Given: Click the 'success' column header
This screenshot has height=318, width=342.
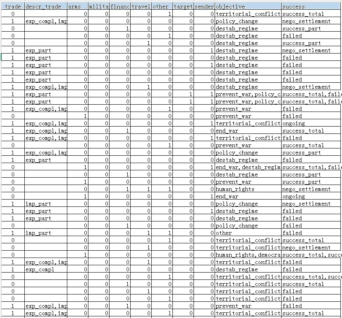Looking at the screenshot, I should pyautogui.click(x=312, y=6).
